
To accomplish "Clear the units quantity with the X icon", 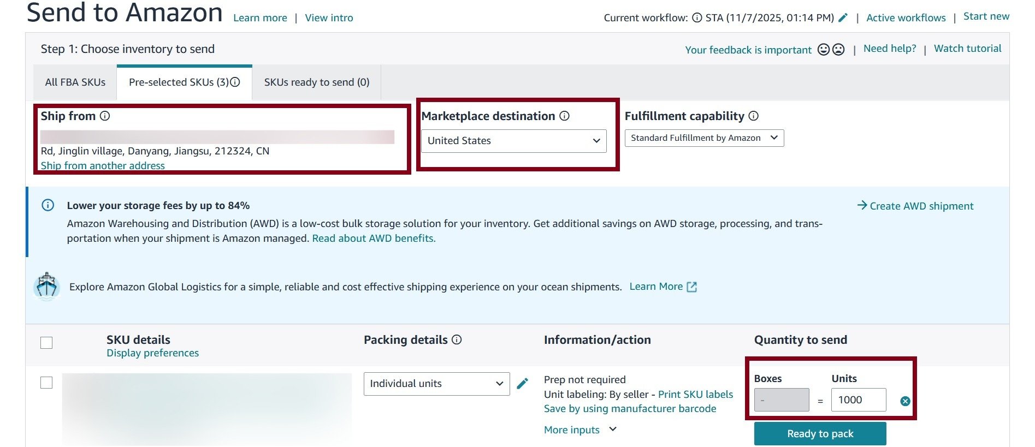I will 905,401.
